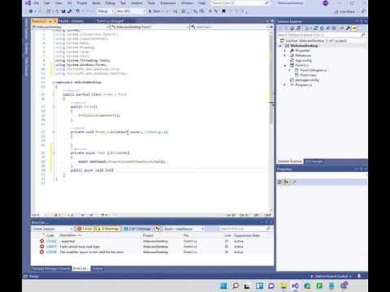Toggle Preview Selected Items highlighted icon

pyautogui.click(x=354, y=28)
